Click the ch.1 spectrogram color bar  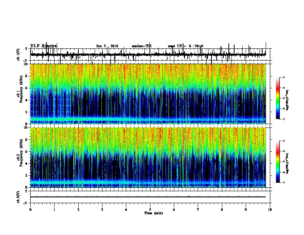278,98
